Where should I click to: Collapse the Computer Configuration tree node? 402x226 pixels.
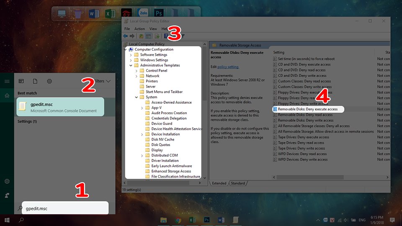[126, 49]
